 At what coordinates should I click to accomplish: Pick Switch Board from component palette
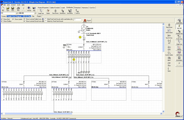click(169, 31)
